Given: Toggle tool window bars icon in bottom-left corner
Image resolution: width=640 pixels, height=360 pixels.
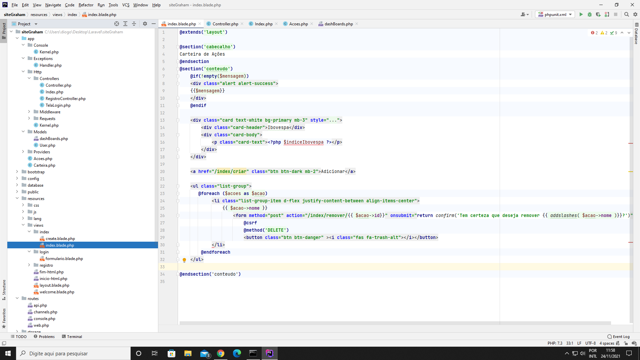Looking at the screenshot, I should pyautogui.click(x=4, y=343).
